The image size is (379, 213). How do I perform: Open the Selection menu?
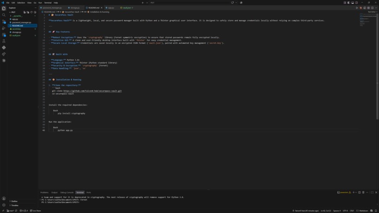tap(21, 3)
